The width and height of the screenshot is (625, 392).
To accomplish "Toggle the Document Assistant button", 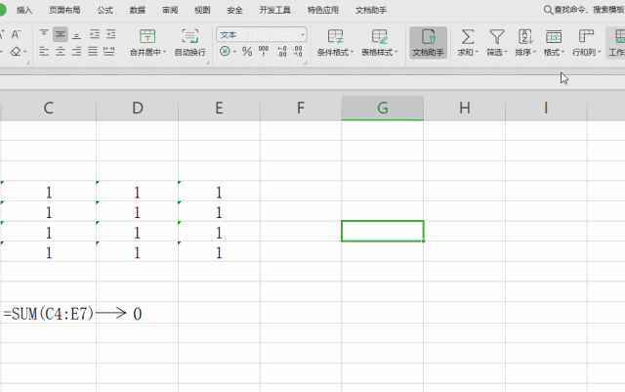I will 428,43.
